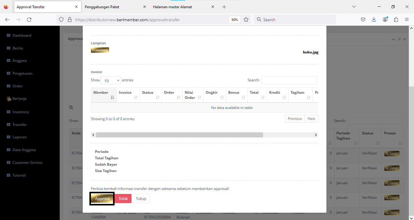Click the Berlanja shopping bag icon
This screenshot has height=220, width=414.
[9, 99]
